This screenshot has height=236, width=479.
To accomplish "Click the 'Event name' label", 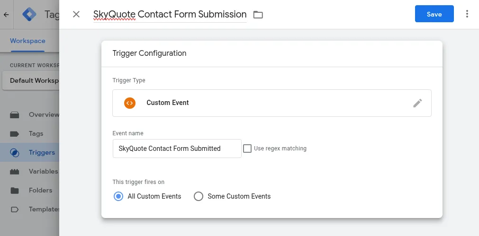I will coord(128,133).
